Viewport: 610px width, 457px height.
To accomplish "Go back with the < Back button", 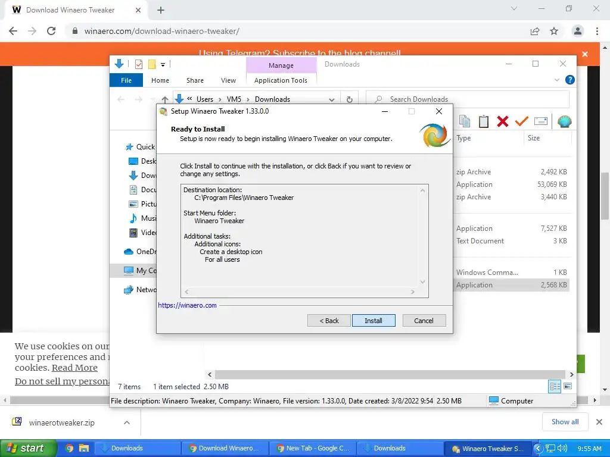I will [x=329, y=321].
